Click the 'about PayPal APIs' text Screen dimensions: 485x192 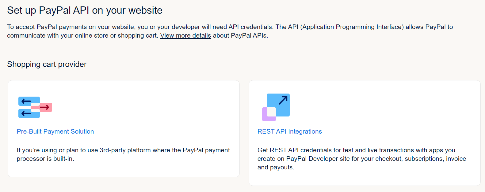[x=240, y=35]
